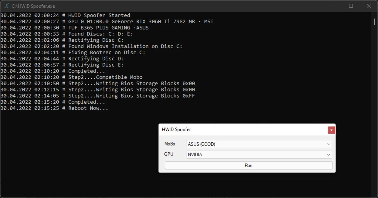This screenshot has width=378, height=198.
Task: Click the Rectifying Disc E: log line
Action: click(62, 65)
